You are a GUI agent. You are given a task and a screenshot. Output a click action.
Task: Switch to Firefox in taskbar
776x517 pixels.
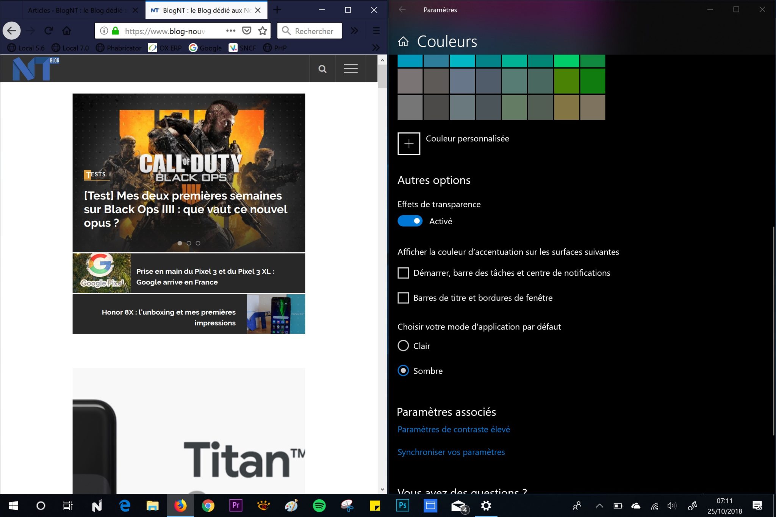click(x=180, y=506)
